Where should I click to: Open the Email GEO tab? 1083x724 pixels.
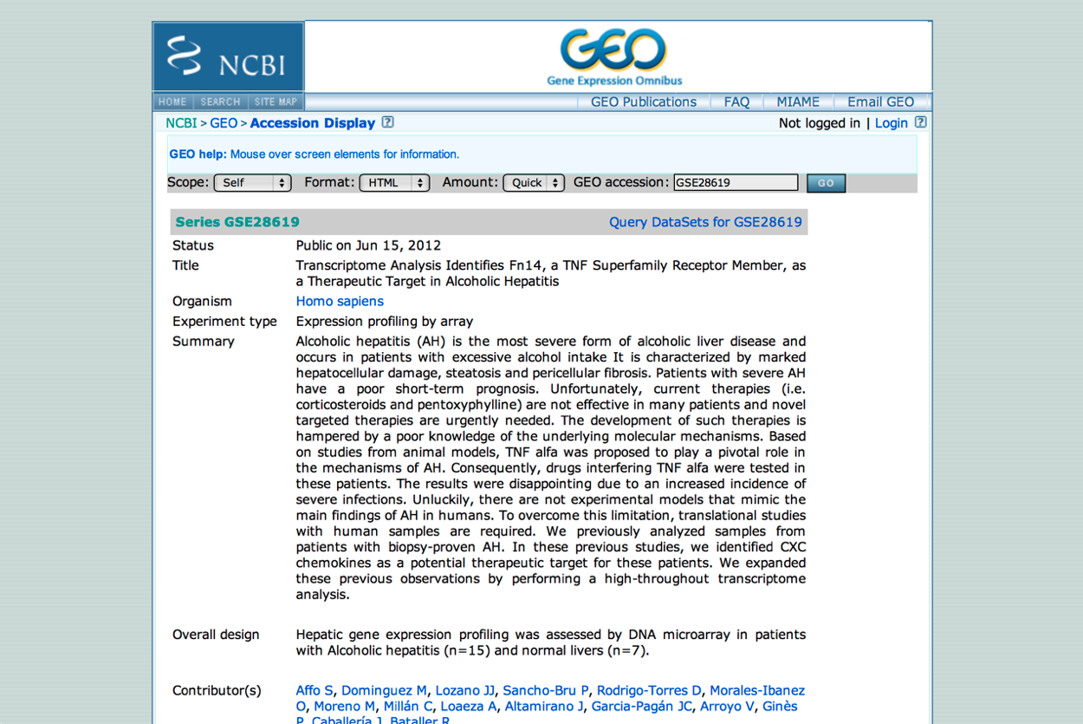(x=881, y=101)
